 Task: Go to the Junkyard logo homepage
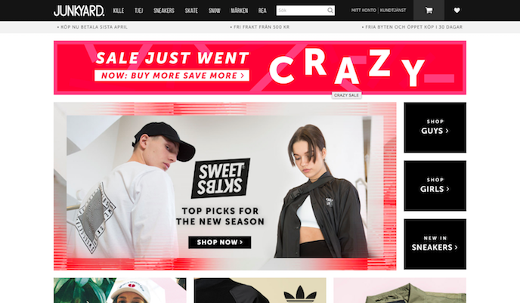(79, 11)
